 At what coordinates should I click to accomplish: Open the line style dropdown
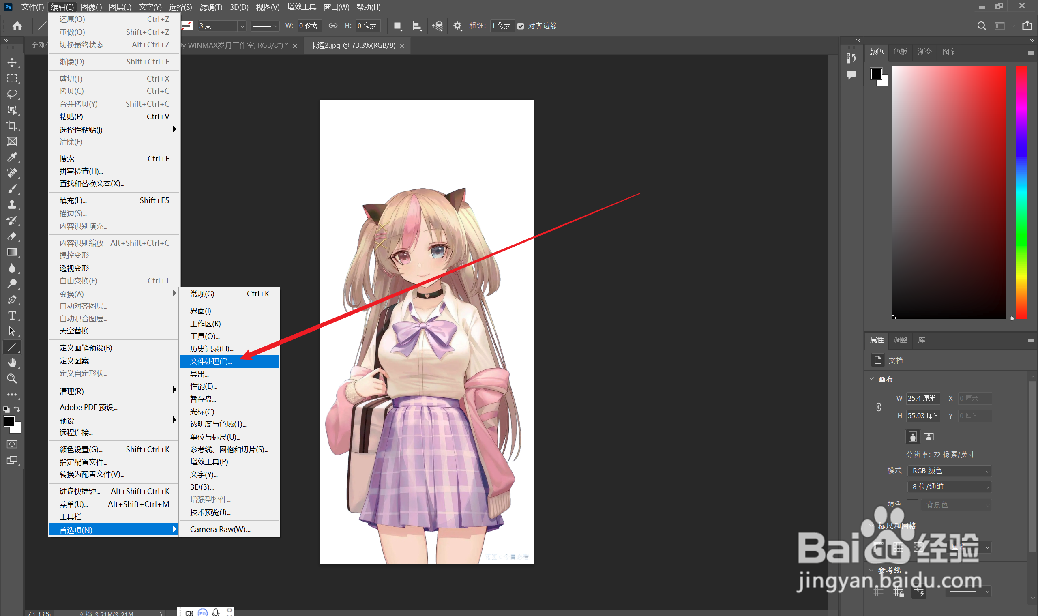(265, 26)
